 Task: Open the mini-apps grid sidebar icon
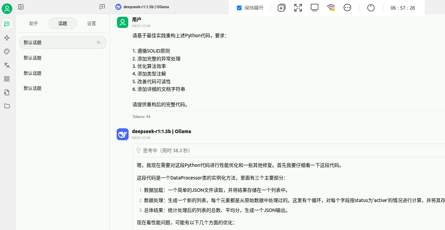7,79
